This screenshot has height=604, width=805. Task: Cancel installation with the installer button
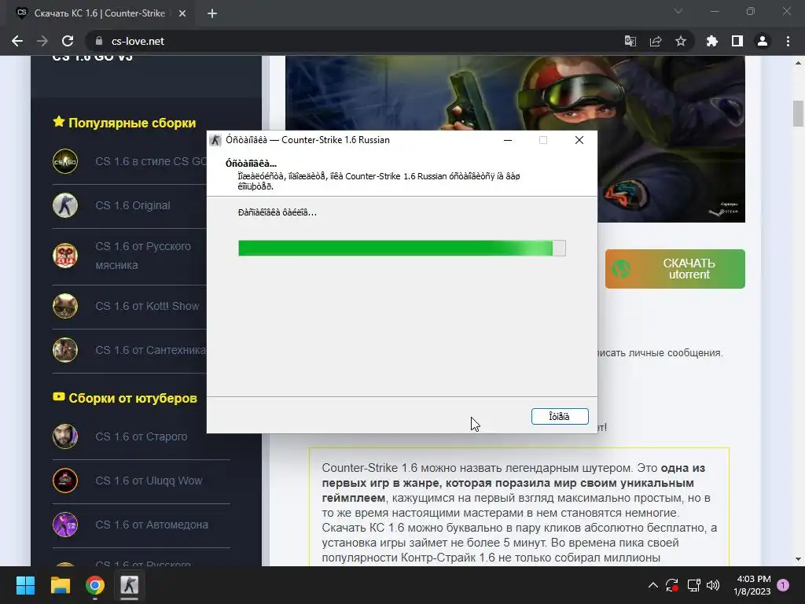click(x=560, y=417)
